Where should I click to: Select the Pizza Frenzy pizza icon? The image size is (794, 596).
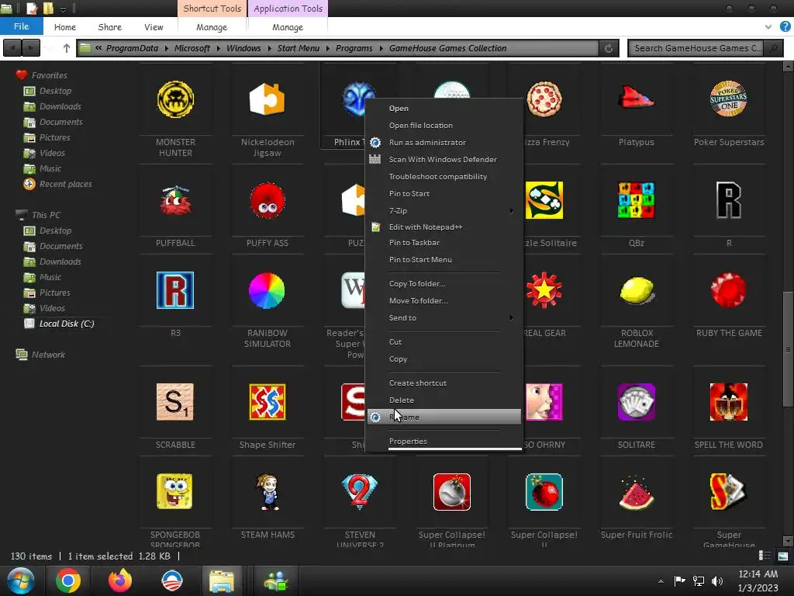[544, 99]
